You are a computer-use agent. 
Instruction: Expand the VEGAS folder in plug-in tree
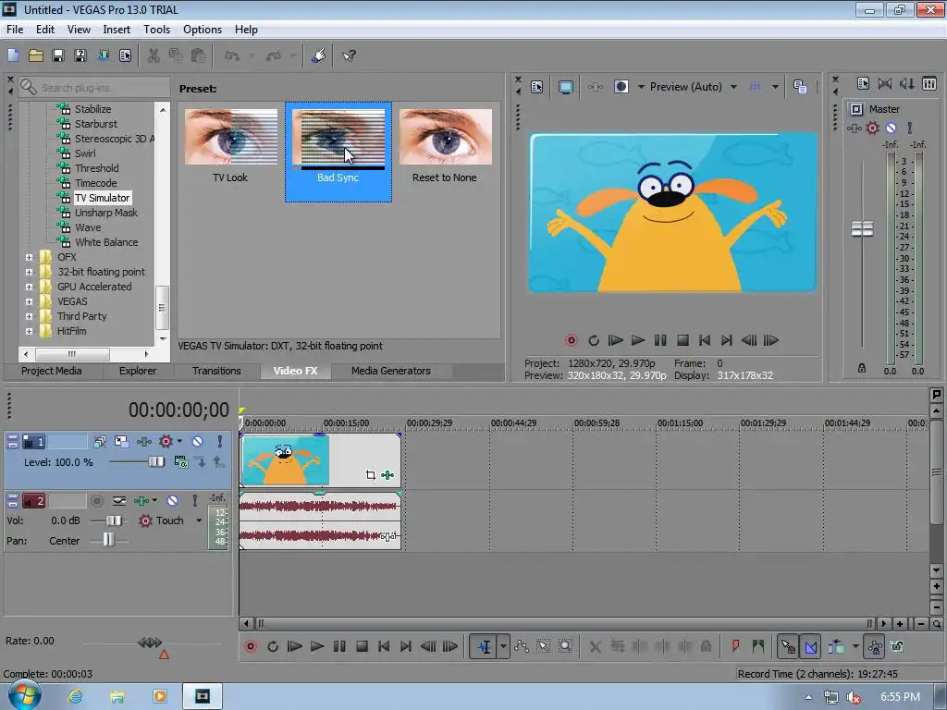pyautogui.click(x=29, y=301)
